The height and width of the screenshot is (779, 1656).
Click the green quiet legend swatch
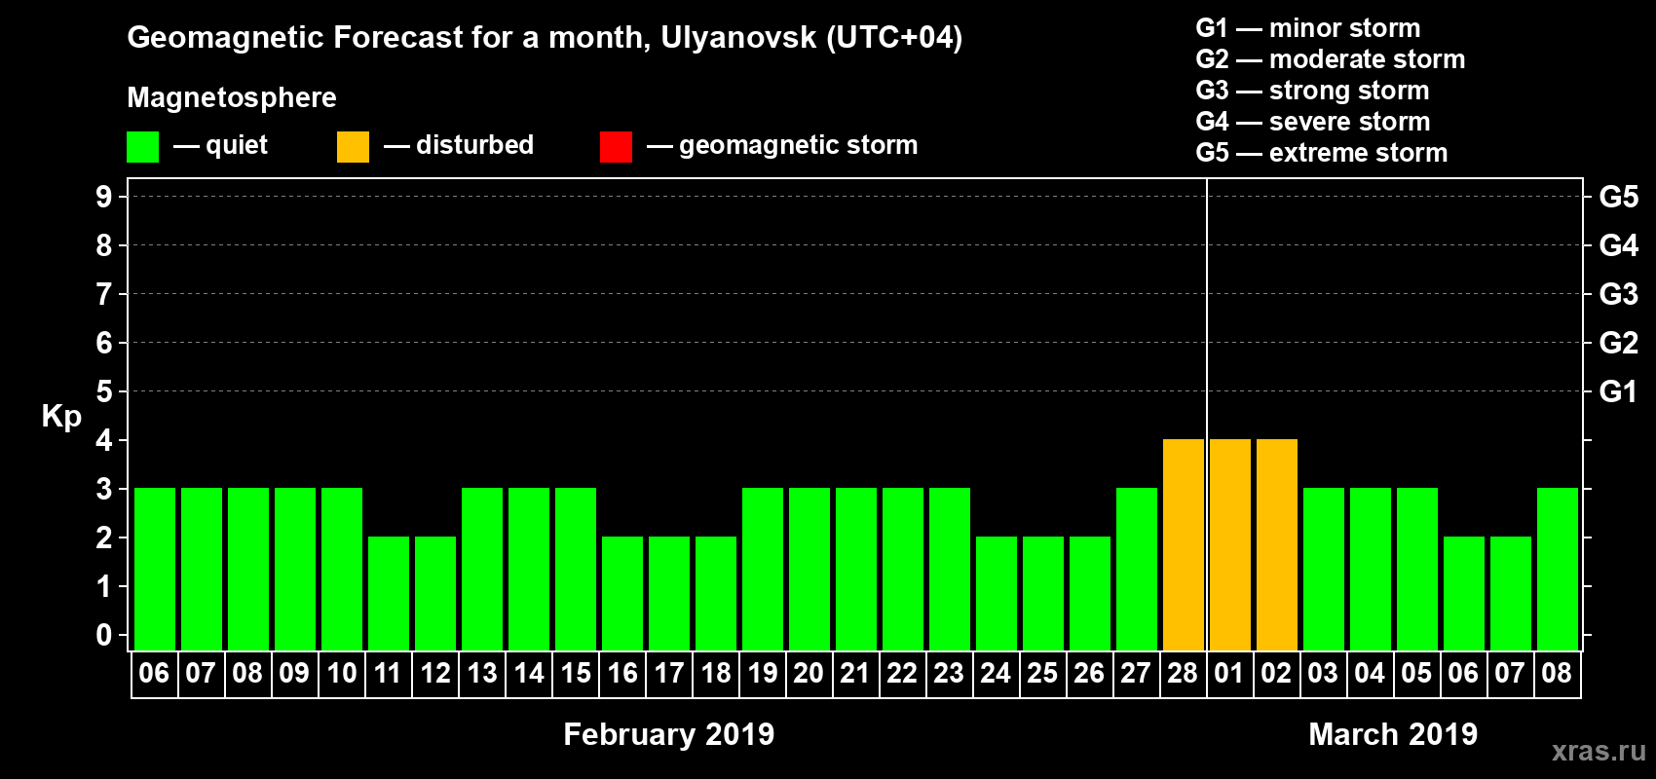click(x=142, y=147)
